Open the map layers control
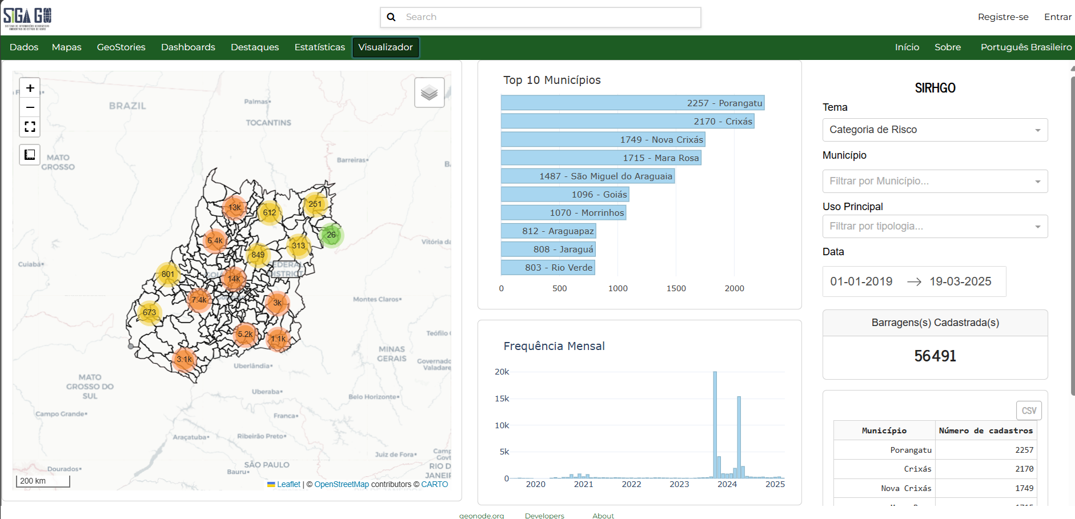 point(429,92)
